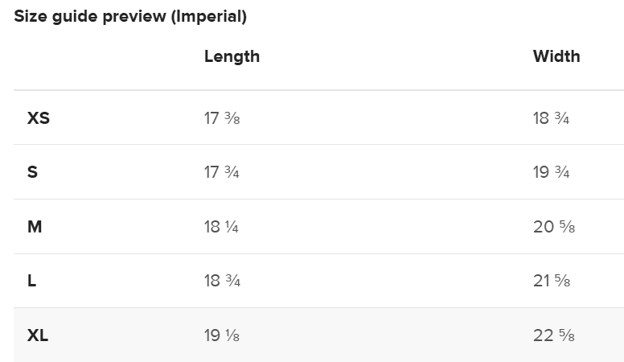The width and height of the screenshot is (624, 362).
Task: Select the S length value 17 ¾
Action: (x=221, y=172)
